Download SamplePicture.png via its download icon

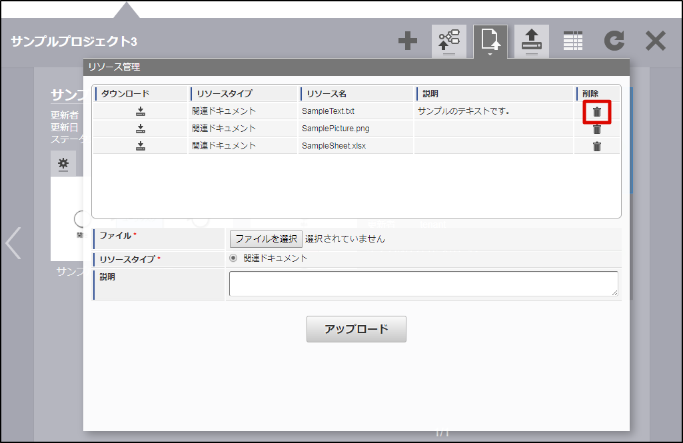(x=140, y=129)
